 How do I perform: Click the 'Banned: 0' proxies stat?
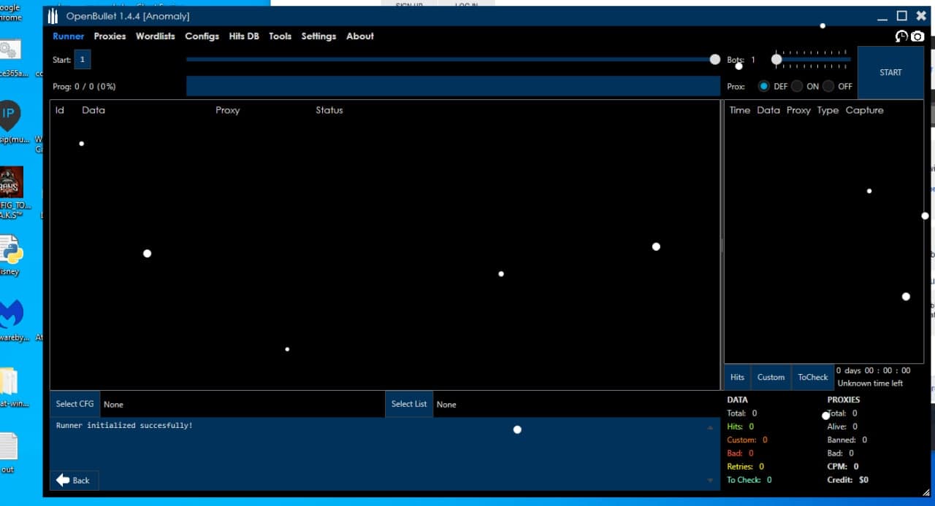847,440
